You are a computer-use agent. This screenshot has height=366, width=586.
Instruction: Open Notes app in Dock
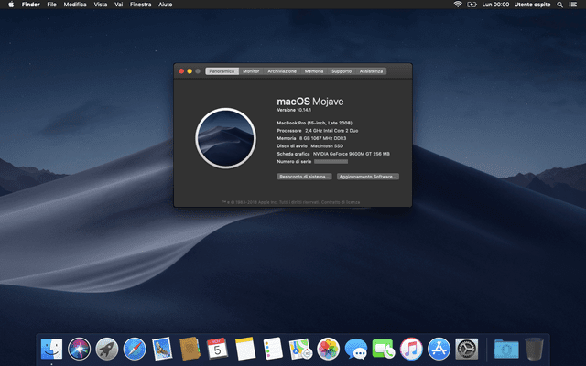pyautogui.click(x=245, y=349)
